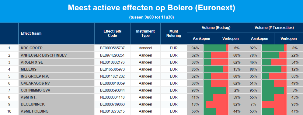Click the Verkopen subheader under Transacties

288,38
